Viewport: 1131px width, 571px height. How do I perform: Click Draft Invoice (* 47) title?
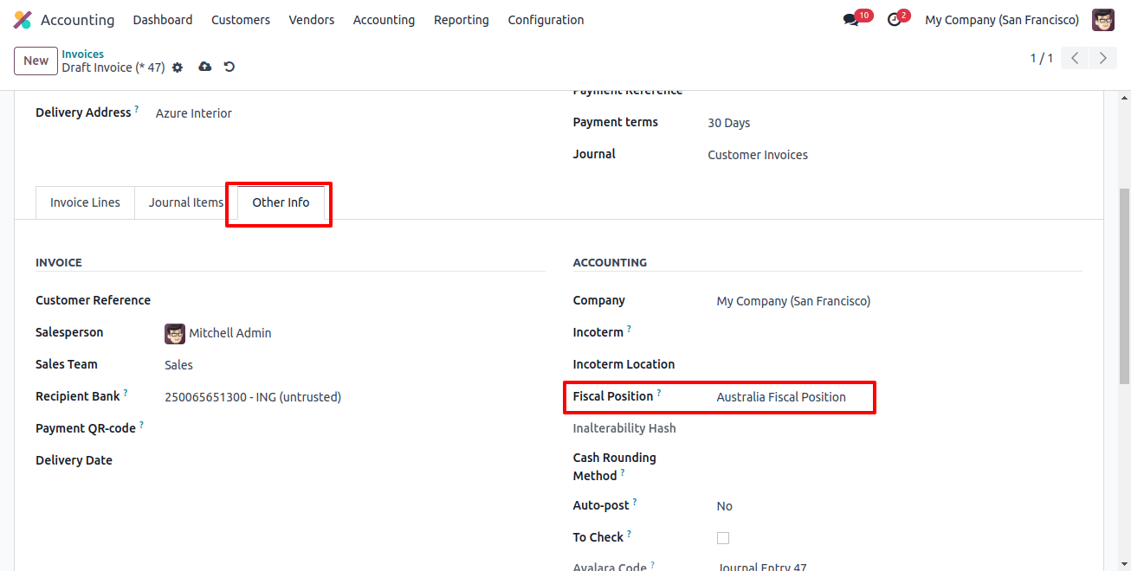[x=113, y=67]
